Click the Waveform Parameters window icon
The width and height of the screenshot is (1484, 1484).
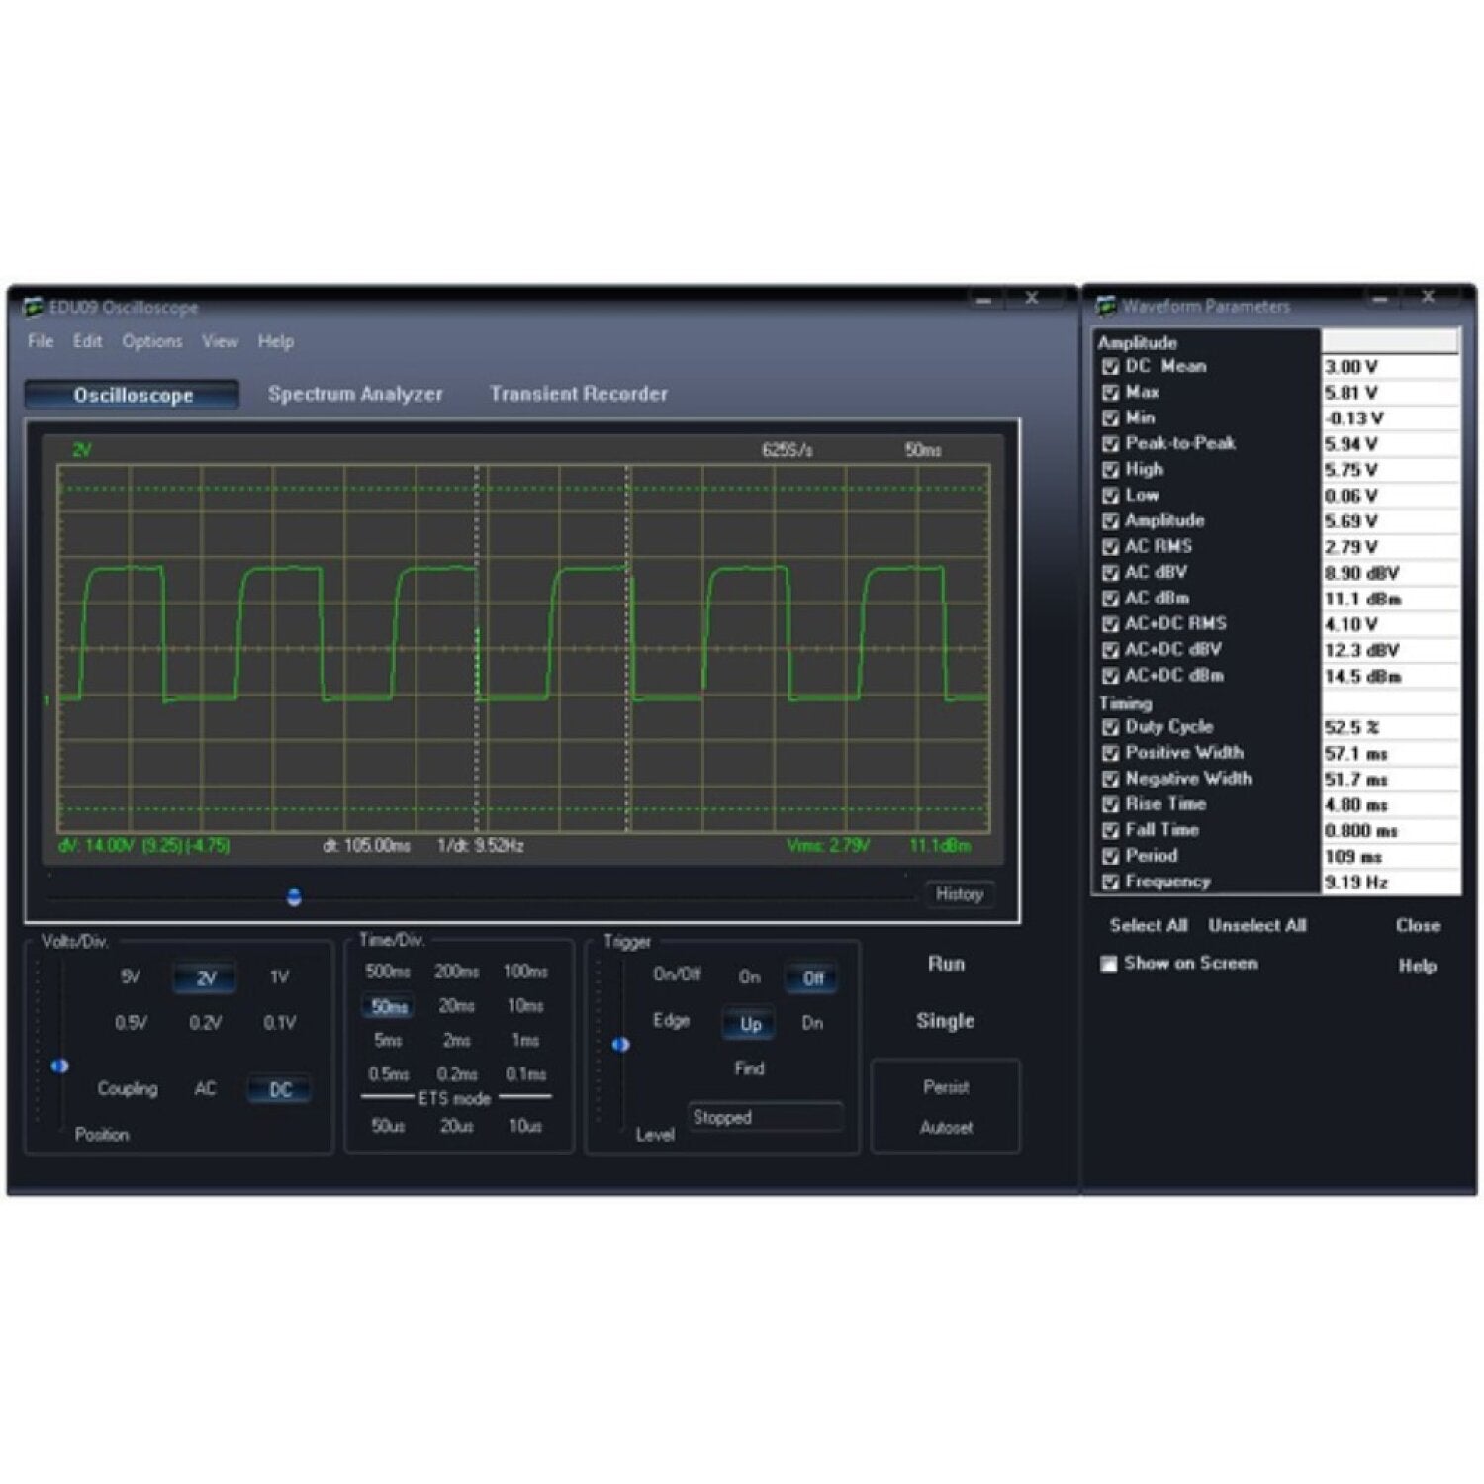click(x=1106, y=307)
